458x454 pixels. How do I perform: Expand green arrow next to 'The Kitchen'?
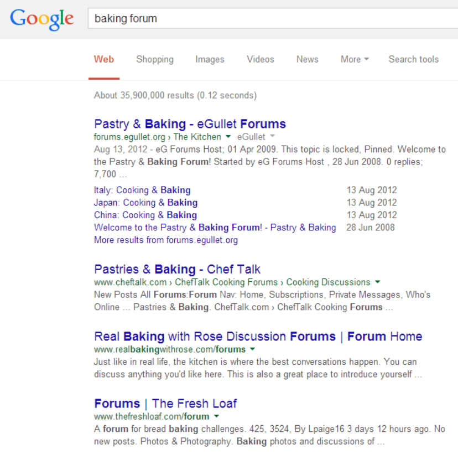click(x=228, y=137)
